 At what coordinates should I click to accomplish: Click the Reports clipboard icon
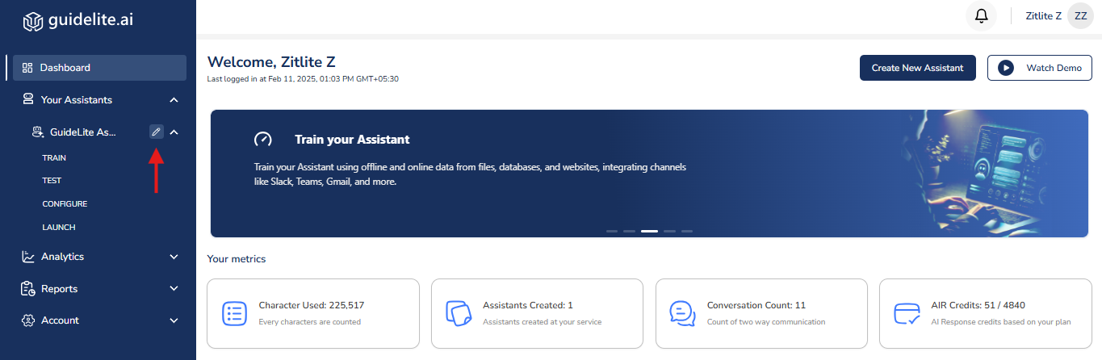coord(27,289)
